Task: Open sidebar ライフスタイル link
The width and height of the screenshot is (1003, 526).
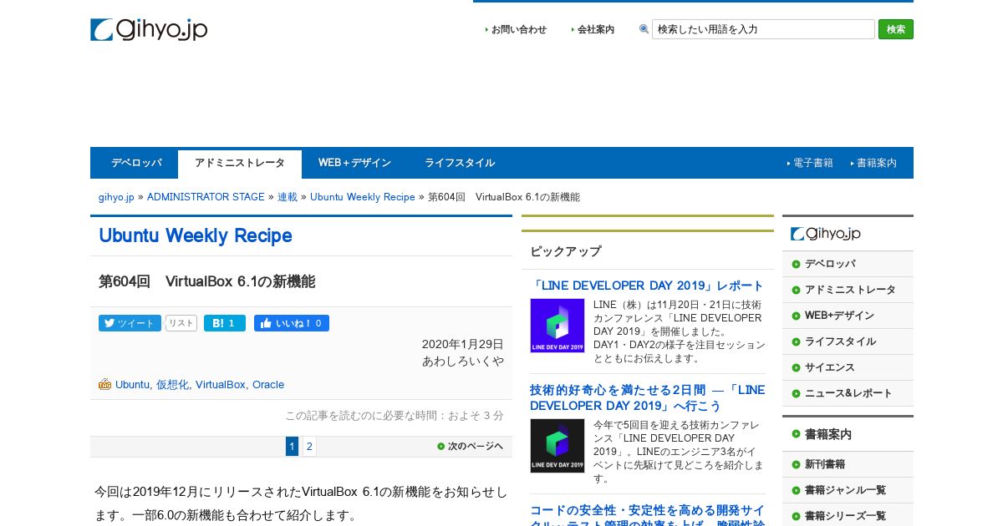Action: click(840, 341)
